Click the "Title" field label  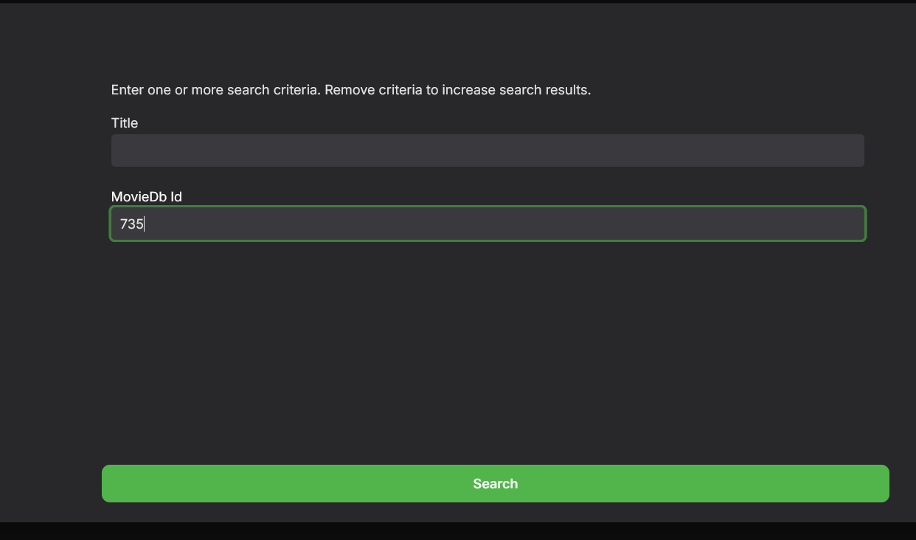click(125, 123)
